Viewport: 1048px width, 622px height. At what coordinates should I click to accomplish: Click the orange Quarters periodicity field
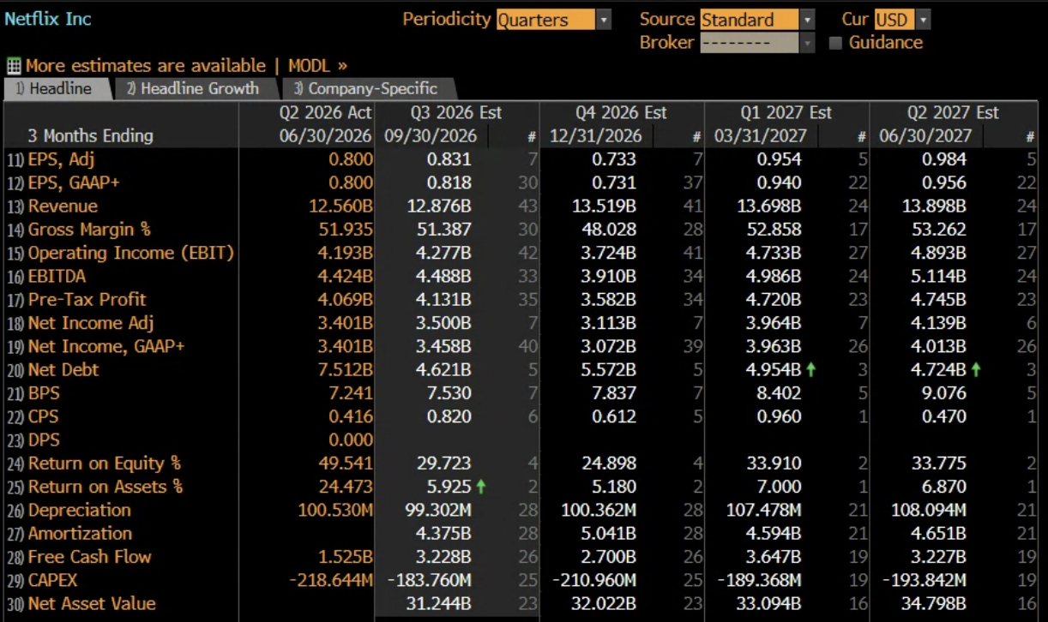545,20
